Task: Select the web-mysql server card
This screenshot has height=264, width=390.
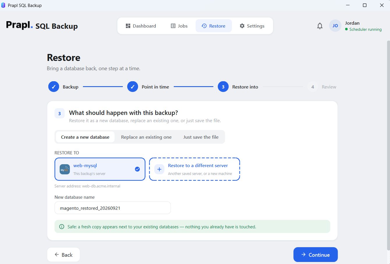Action: (x=100, y=169)
